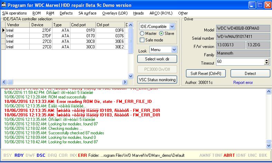Click the Detect button

(x=250, y=74)
